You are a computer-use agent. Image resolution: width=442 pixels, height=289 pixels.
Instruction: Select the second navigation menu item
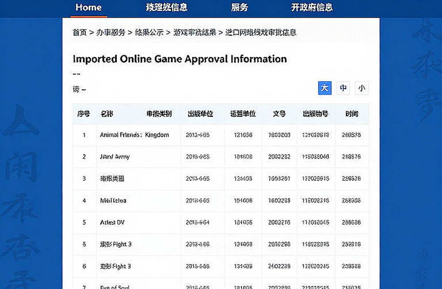point(167,8)
